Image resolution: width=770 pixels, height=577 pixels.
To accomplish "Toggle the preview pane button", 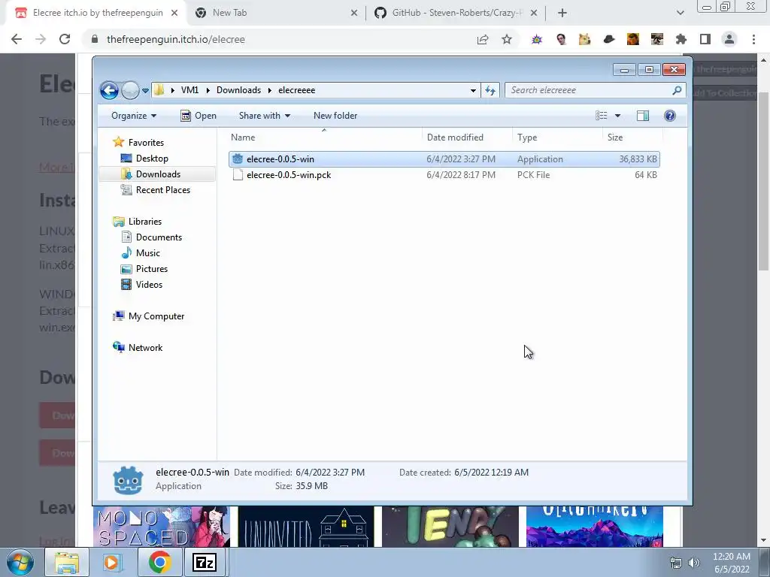I will coord(643,116).
